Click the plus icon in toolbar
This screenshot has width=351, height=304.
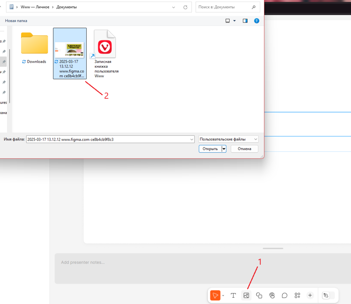pyautogui.click(x=310, y=295)
